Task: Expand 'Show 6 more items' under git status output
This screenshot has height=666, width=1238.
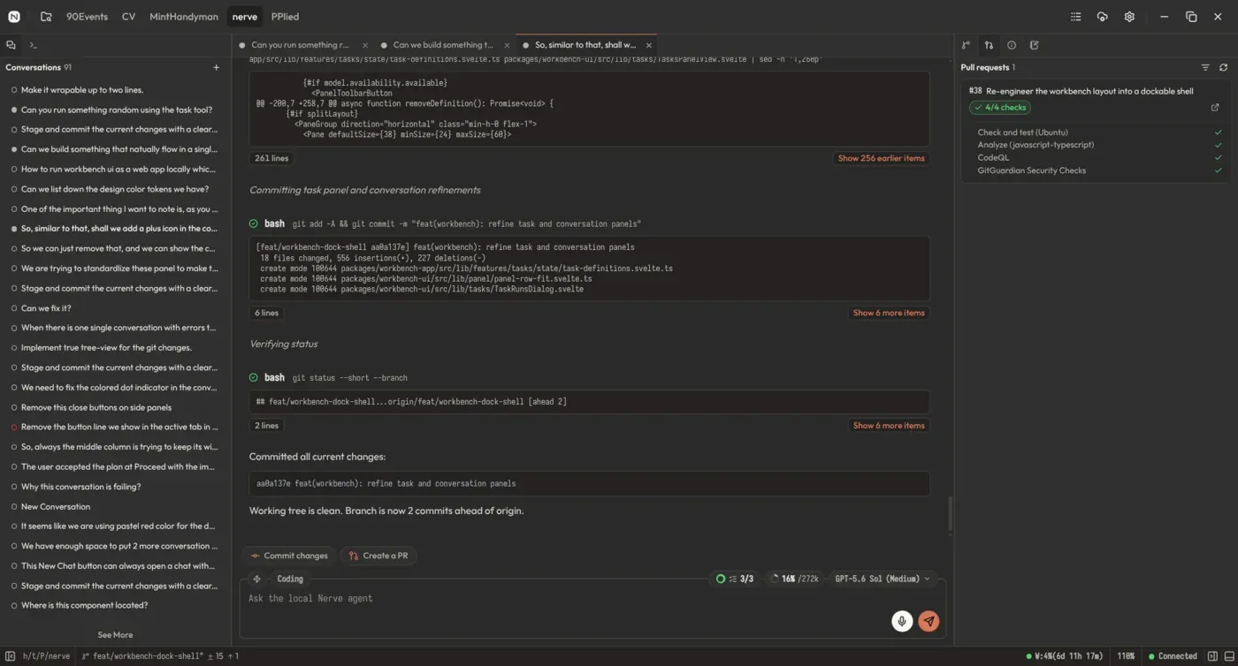Action: click(x=889, y=426)
